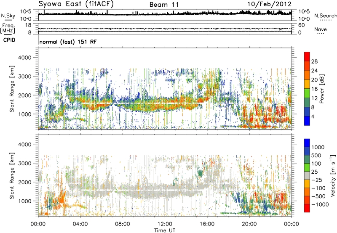Click the '04:00' time axis tick label
Screen dimensions: 337x233
80,224
